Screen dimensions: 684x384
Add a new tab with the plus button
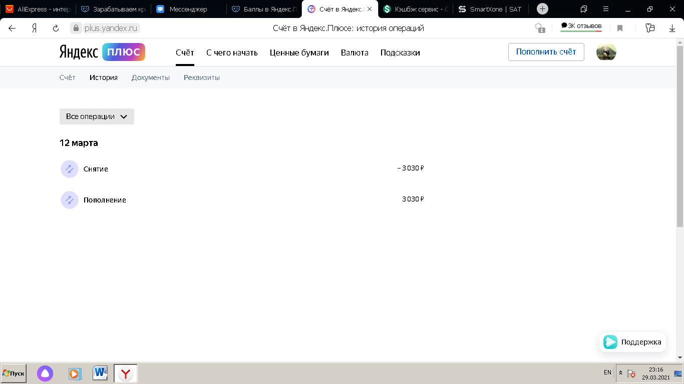542,9
